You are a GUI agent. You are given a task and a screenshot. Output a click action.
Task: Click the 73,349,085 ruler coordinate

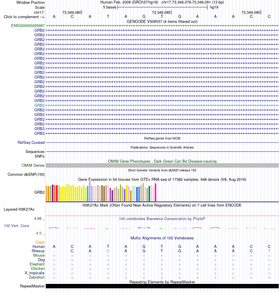click(x=161, y=13)
